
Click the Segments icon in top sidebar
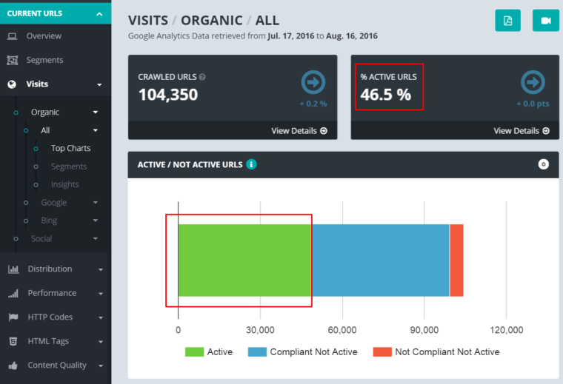[12, 60]
